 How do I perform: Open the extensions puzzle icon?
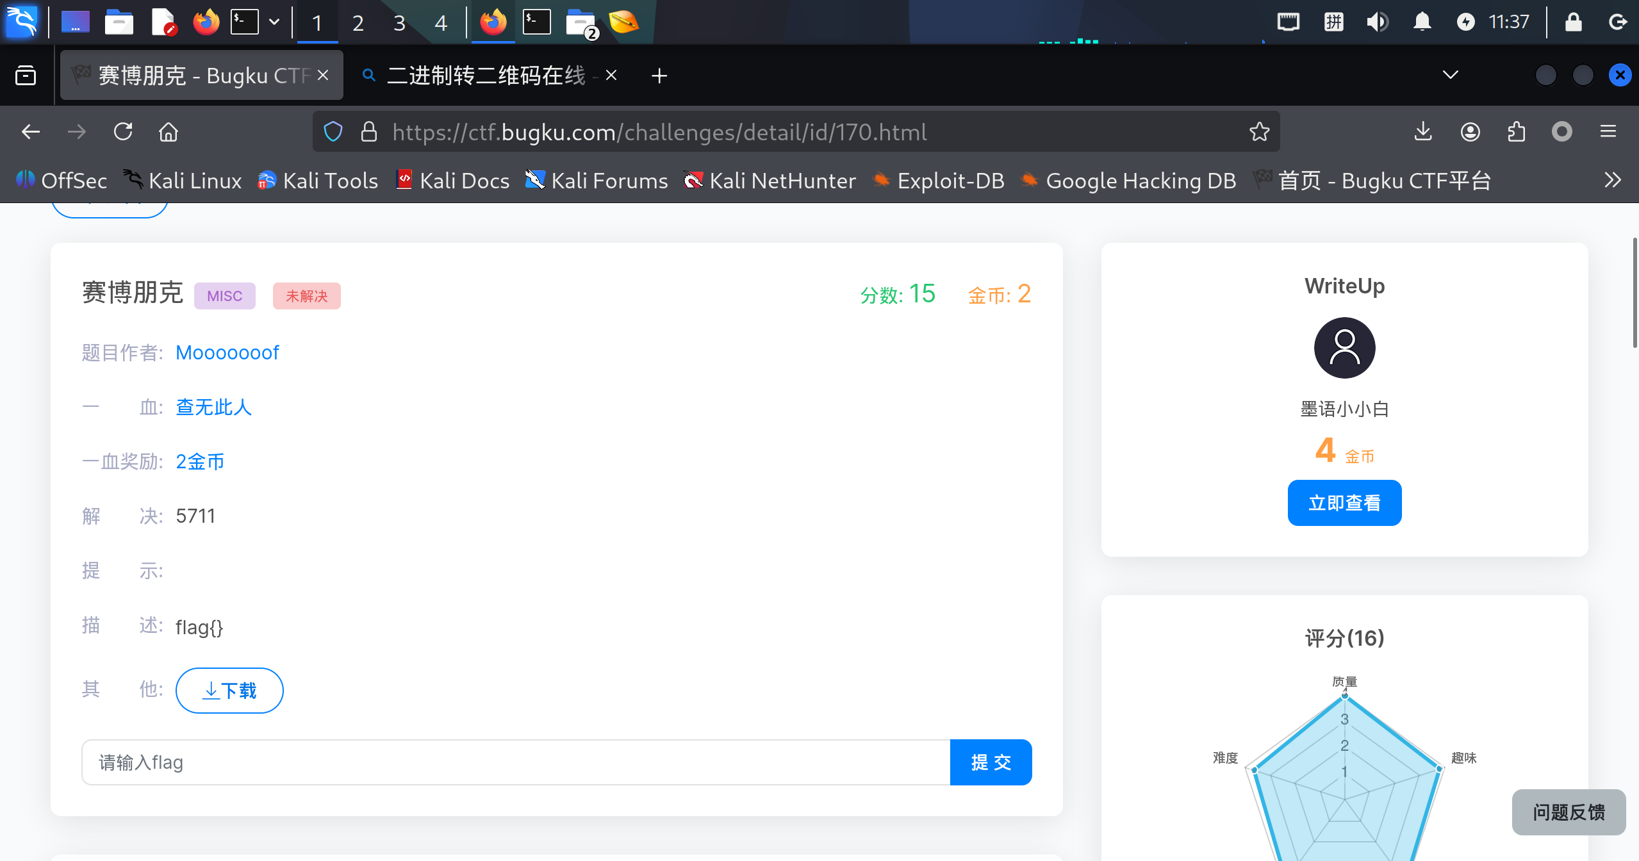coord(1516,132)
